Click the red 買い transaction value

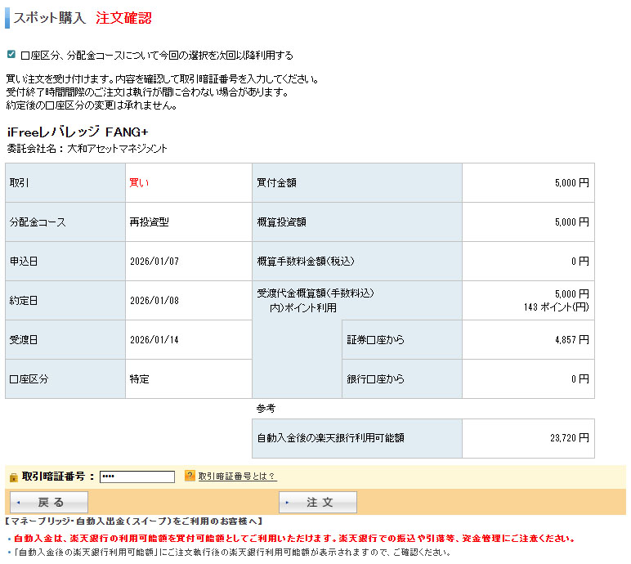139,183
